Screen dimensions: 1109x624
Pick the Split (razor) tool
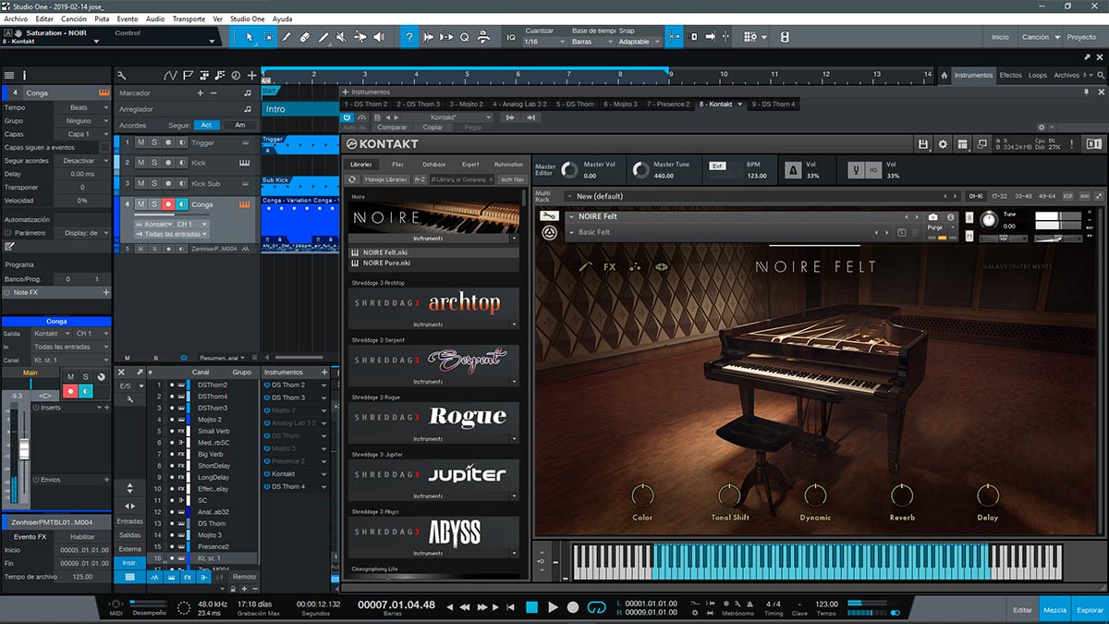(286, 37)
